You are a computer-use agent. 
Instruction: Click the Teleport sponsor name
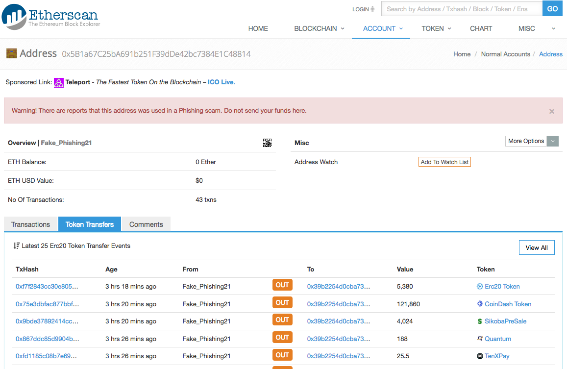click(x=78, y=82)
